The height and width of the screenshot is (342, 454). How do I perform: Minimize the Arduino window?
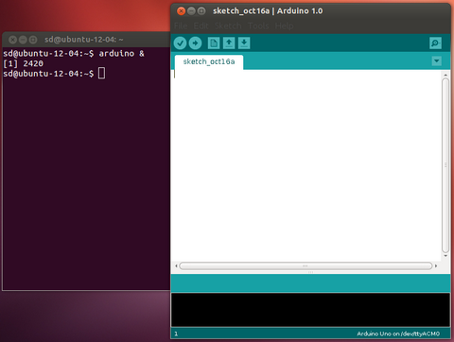coord(191,11)
